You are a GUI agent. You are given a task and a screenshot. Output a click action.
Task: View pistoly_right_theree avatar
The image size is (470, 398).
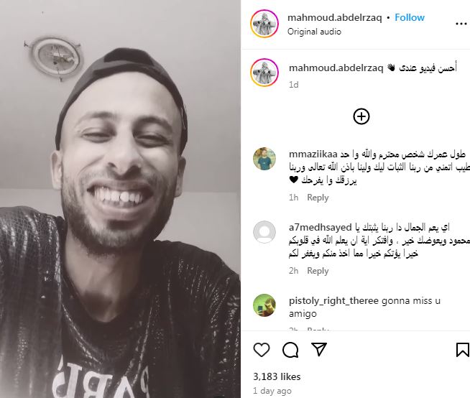point(264,305)
